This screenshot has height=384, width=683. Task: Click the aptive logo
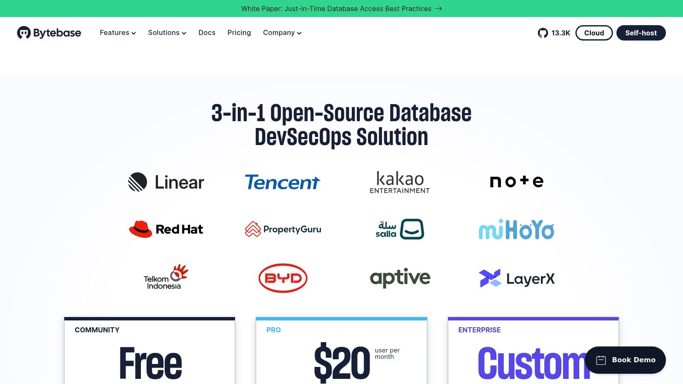point(400,278)
